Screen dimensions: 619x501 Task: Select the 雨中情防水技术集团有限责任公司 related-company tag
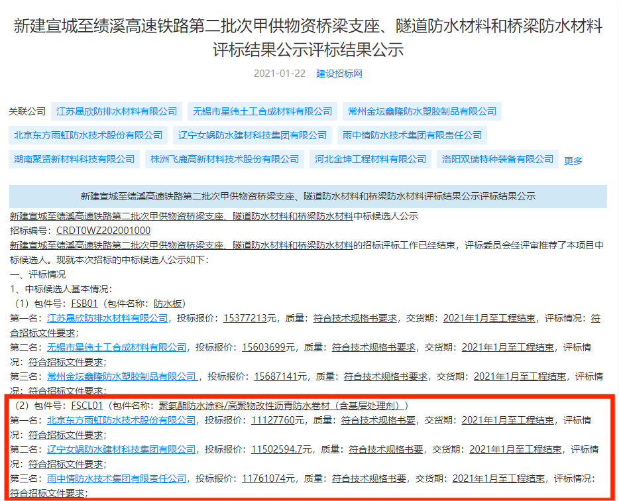pyautogui.click(x=412, y=135)
